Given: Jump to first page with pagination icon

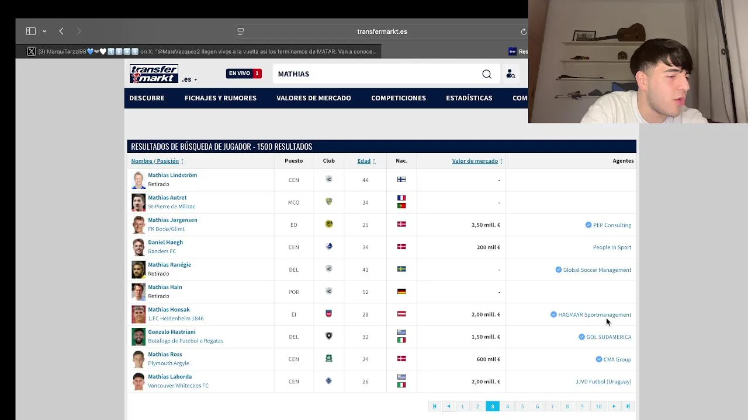Looking at the screenshot, I should coord(434,407).
